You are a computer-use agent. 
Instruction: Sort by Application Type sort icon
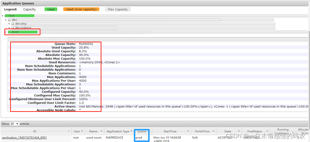click(132, 131)
